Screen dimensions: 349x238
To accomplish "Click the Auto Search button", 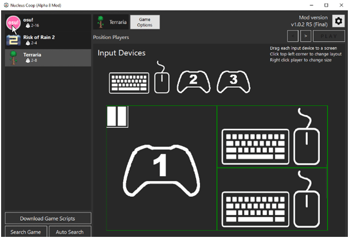I will pyautogui.click(x=69, y=232).
